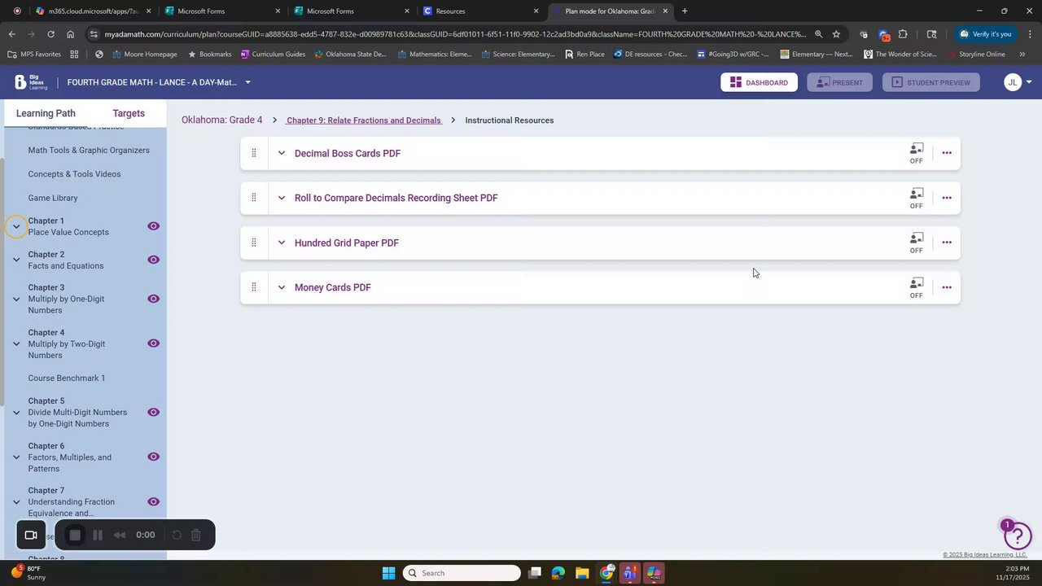Open Microsoft Teams from taskbar
The height and width of the screenshot is (586, 1042).
click(x=630, y=573)
